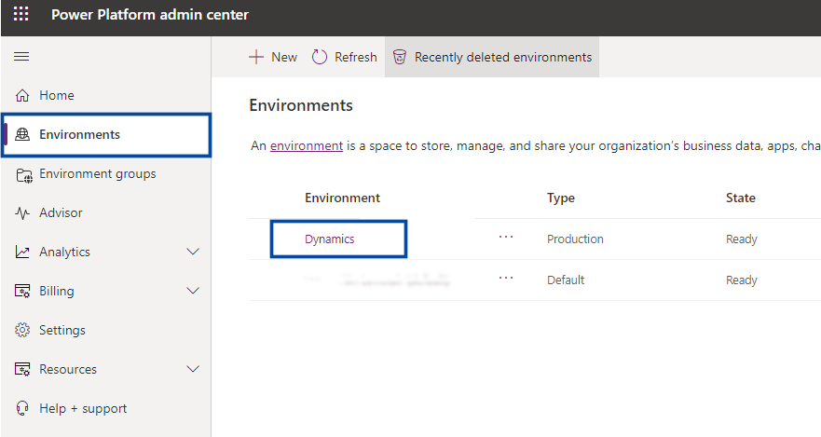The image size is (821, 437).
Task: Collapse the navigation hamburger menu
Action: coord(21,57)
